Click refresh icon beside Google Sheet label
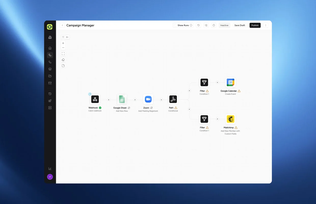Screen dimensions: 316x204 [x=129, y=108]
